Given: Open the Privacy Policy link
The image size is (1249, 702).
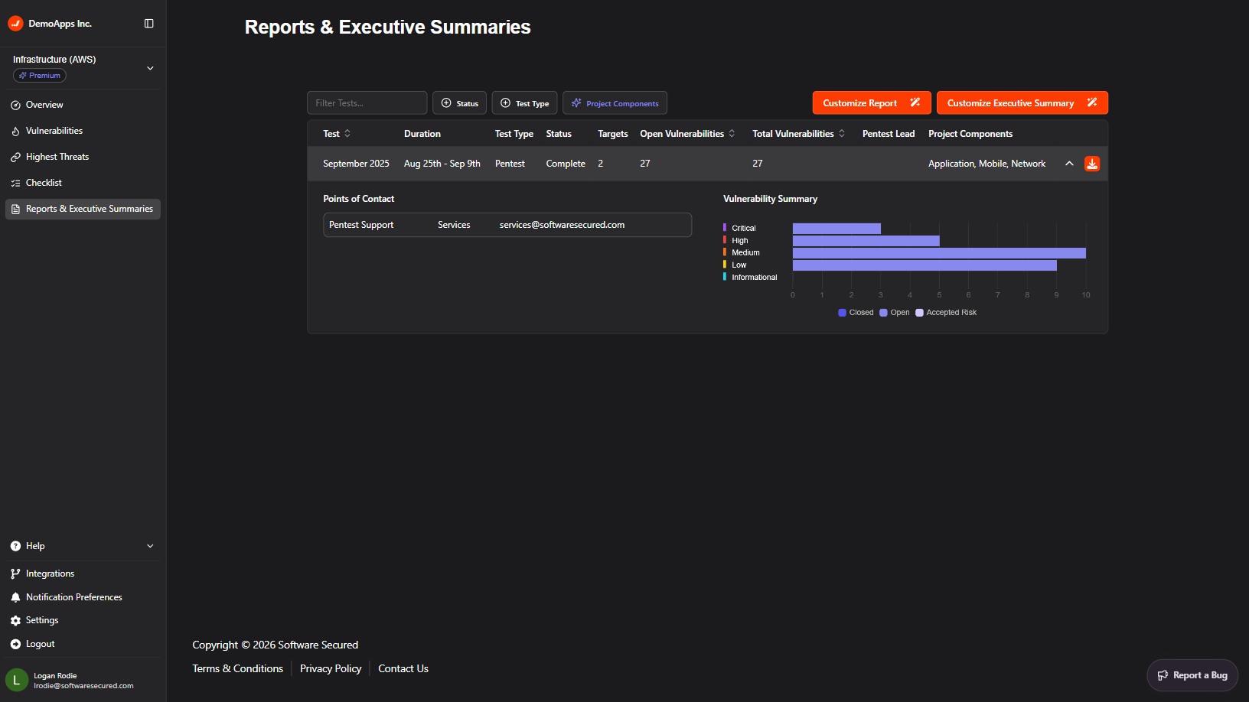Looking at the screenshot, I should pyautogui.click(x=331, y=668).
